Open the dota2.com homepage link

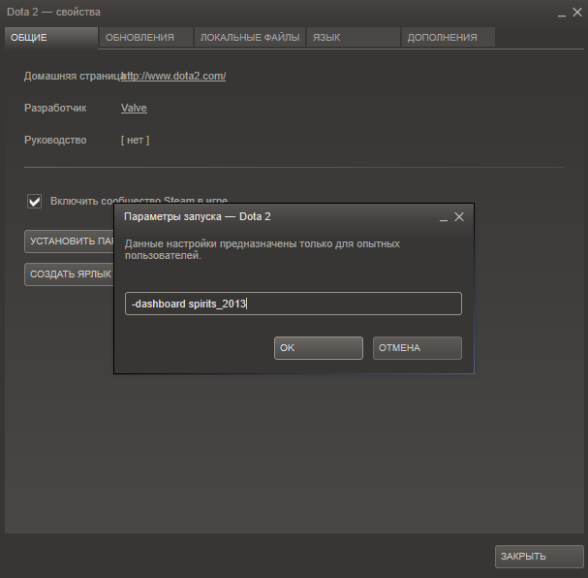pyautogui.click(x=174, y=76)
